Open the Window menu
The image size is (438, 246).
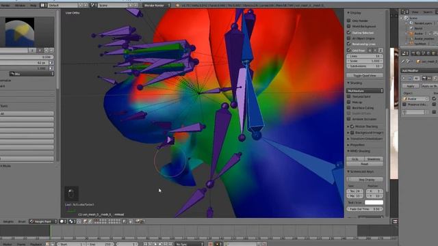click(20, 5)
